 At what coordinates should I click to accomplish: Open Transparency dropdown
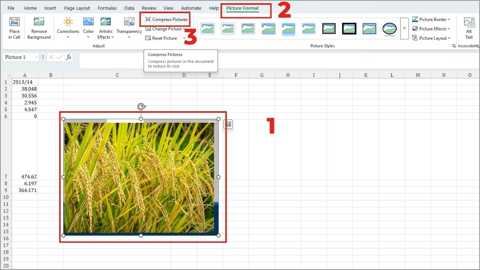pyautogui.click(x=129, y=28)
